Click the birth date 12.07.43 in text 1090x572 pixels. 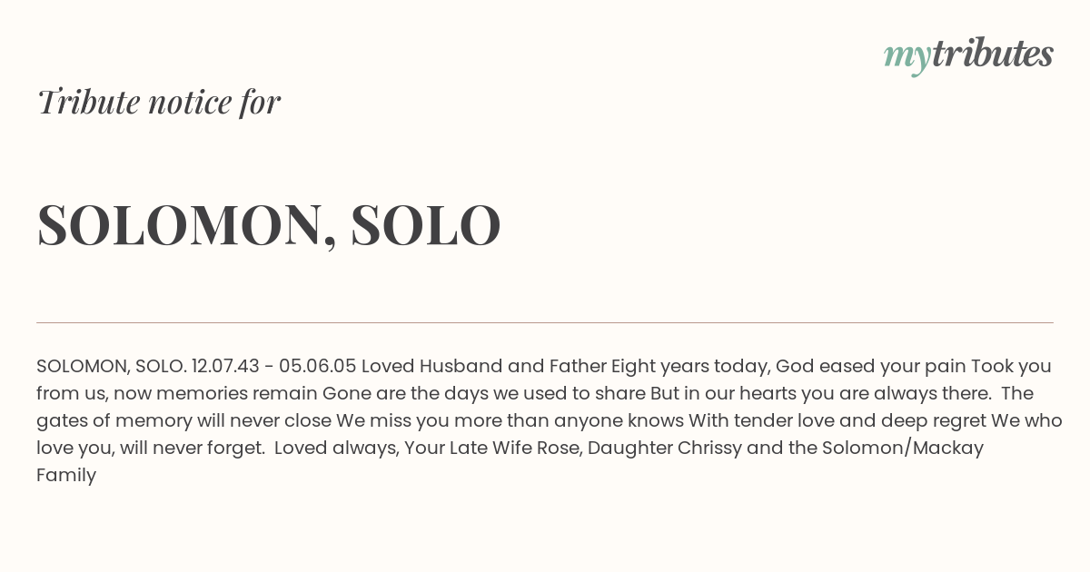pos(225,366)
